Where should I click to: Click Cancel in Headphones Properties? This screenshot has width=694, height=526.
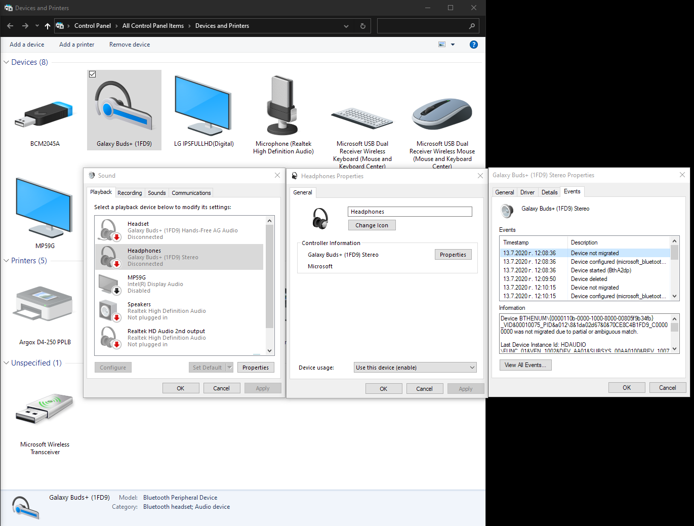[x=424, y=389]
